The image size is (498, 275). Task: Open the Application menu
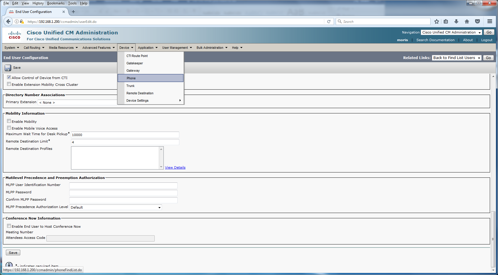pyautogui.click(x=148, y=48)
